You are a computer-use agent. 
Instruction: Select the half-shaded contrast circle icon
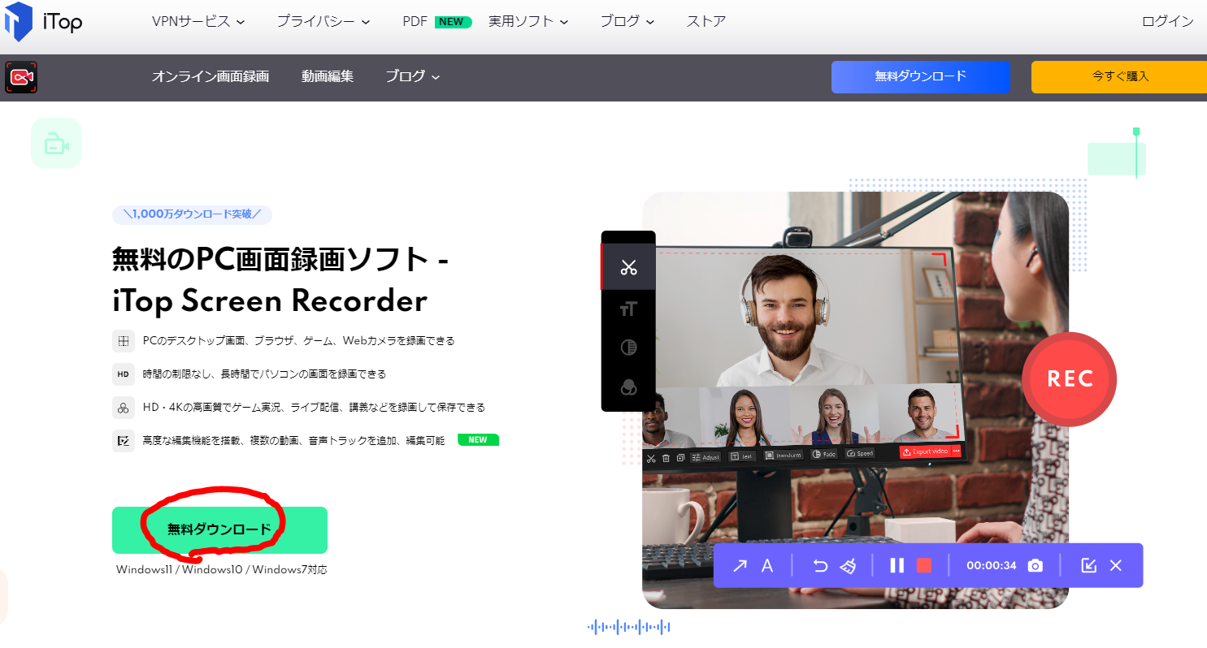coord(628,348)
